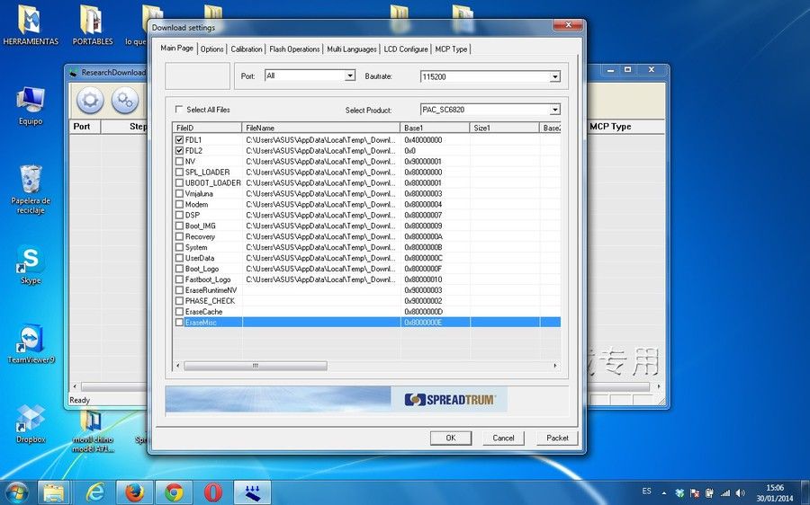Select the Dropbox desktop shortcut
Screen dimensions: 810x505
tap(31, 424)
